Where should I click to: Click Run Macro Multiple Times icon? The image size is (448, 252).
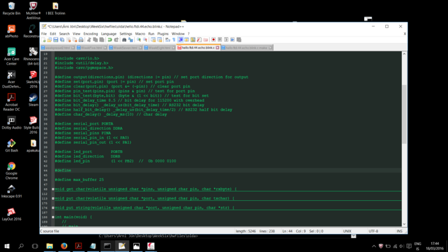[x=232, y=40]
